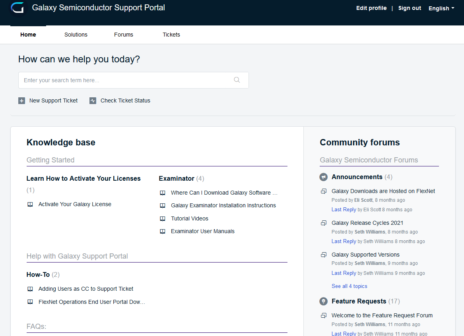Image resolution: width=464 pixels, height=336 pixels.
Task: Click book icon beside Activate Your Galaxy License
Action: tap(30, 205)
